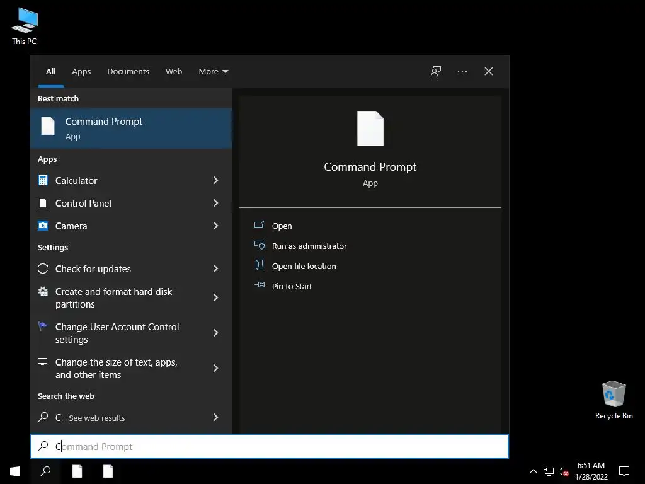Screen dimensions: 645x484
Task: Click the Run as administrator shield icon
Action: 259,245
